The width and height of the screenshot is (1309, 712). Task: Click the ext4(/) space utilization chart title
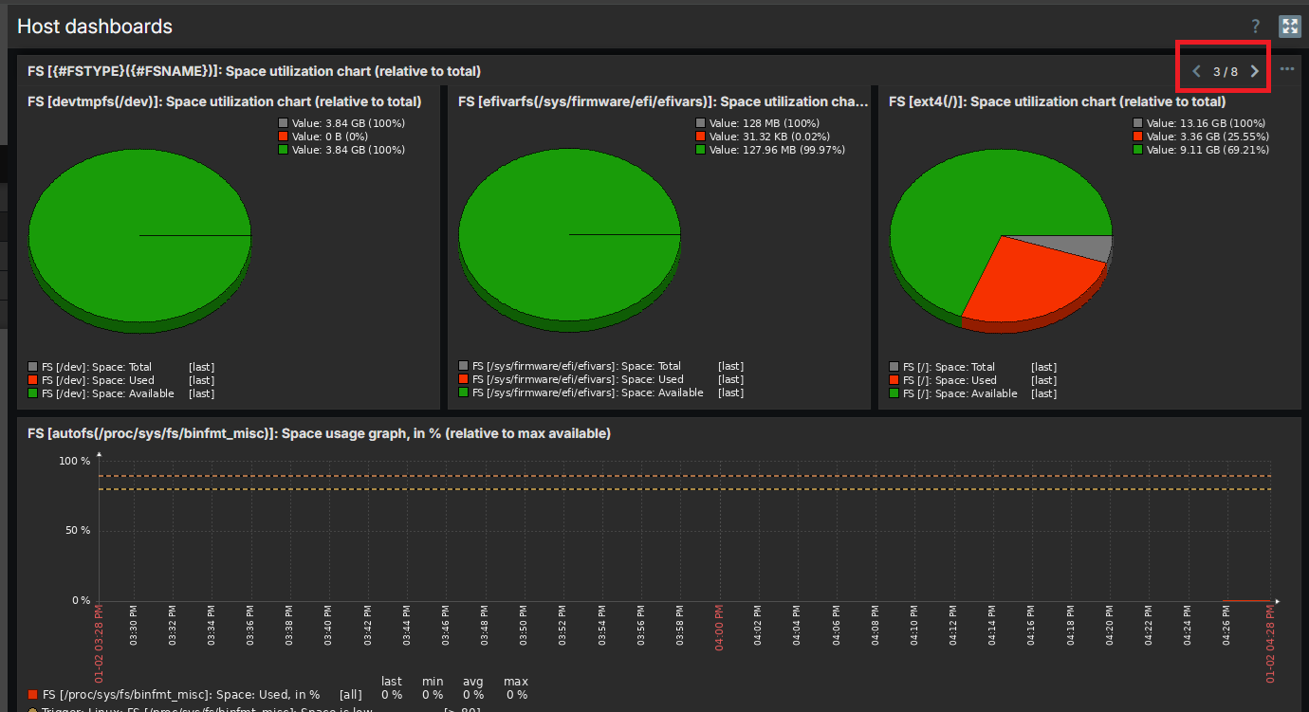(1057, 101)
